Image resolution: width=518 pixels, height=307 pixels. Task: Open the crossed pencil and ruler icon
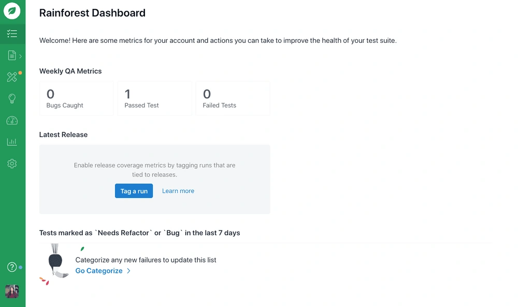click(12, 77)
